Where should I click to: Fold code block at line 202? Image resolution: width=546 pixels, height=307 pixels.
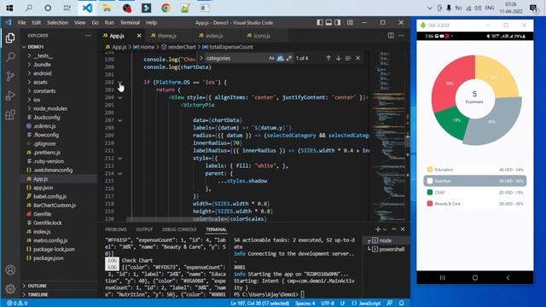pos(119,83)
